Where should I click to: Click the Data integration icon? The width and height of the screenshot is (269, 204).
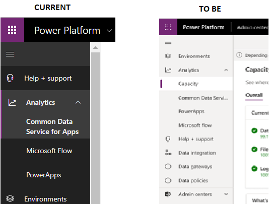pyautogui.click(x=168, y=152)
